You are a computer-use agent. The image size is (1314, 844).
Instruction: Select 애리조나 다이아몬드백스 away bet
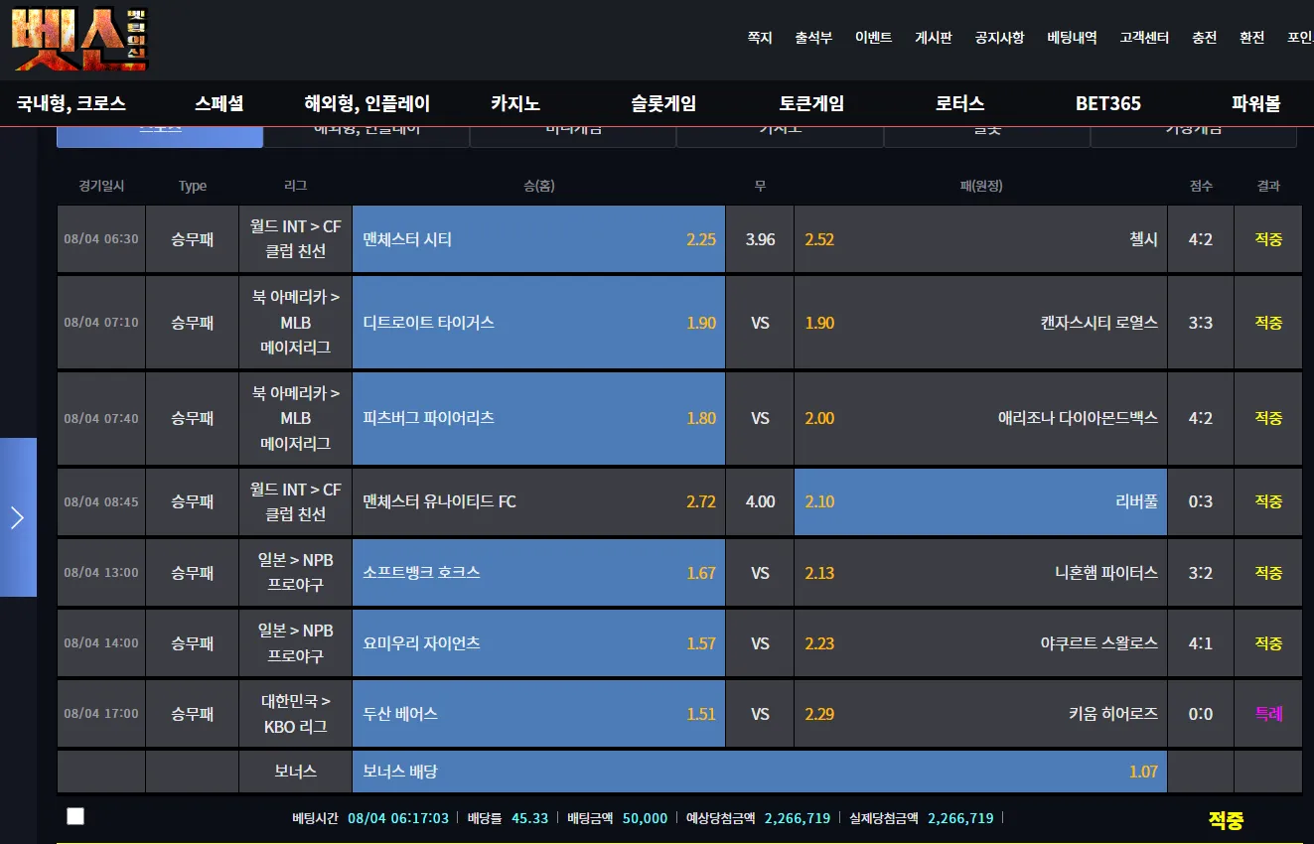tap(980, 418)
